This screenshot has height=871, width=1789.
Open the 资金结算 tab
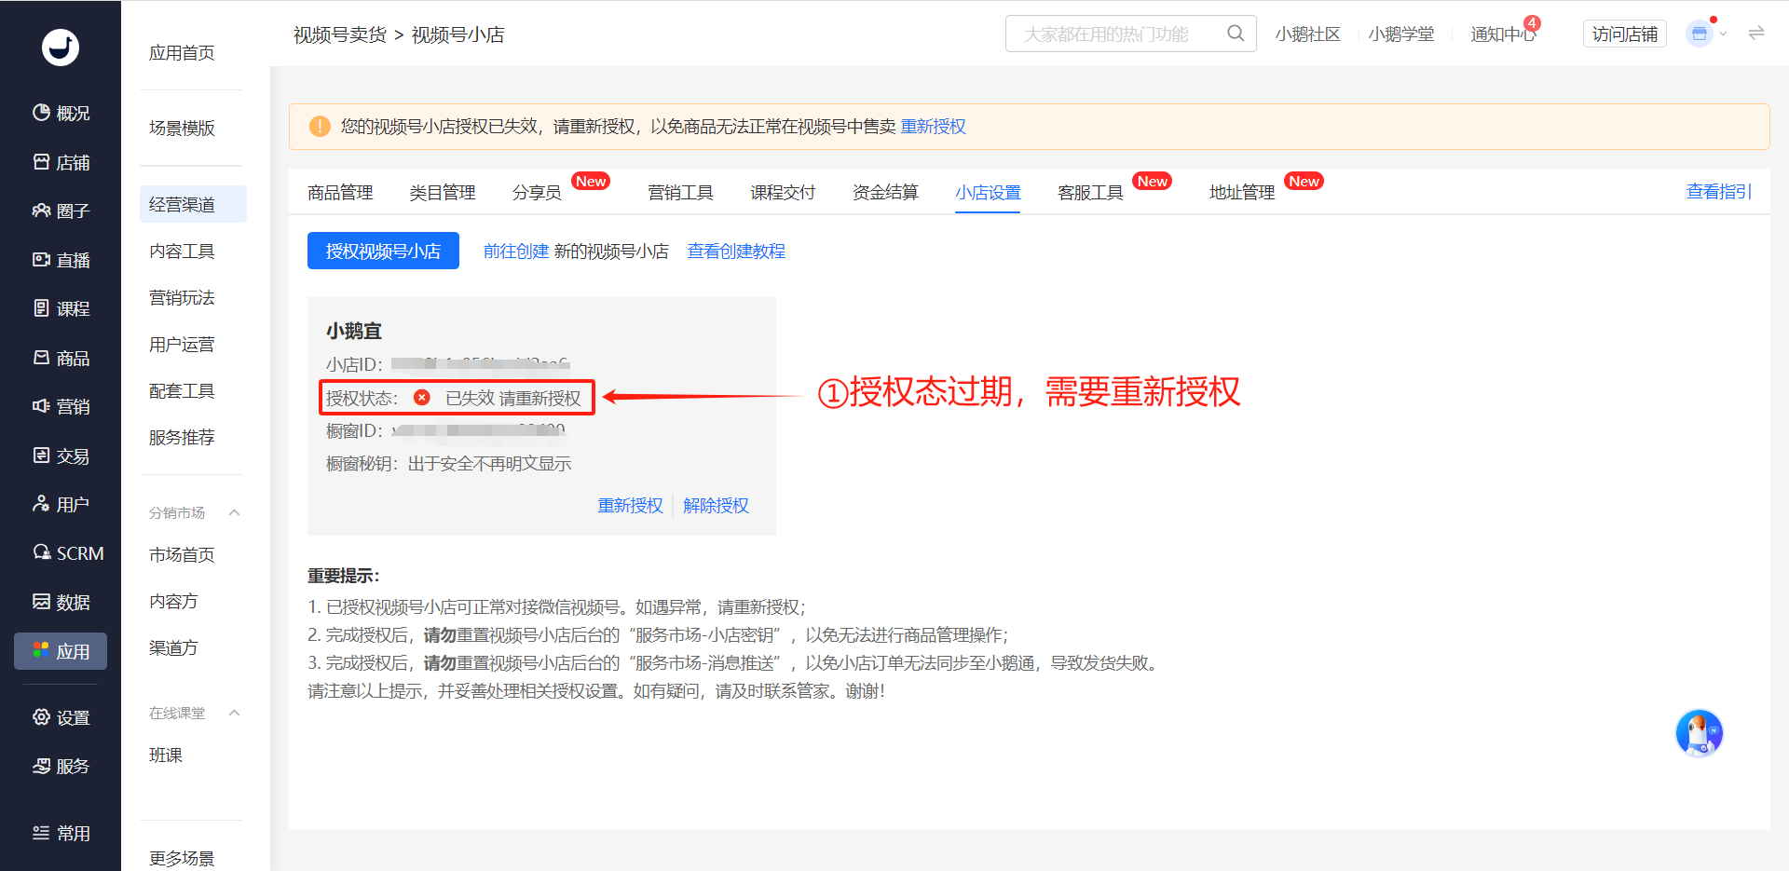coord(885,192)
